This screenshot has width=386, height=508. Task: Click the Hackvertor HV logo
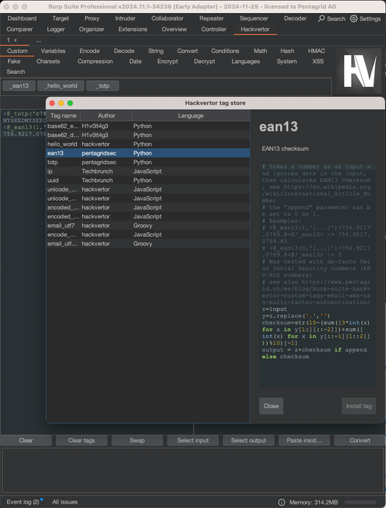coord(359,71)
